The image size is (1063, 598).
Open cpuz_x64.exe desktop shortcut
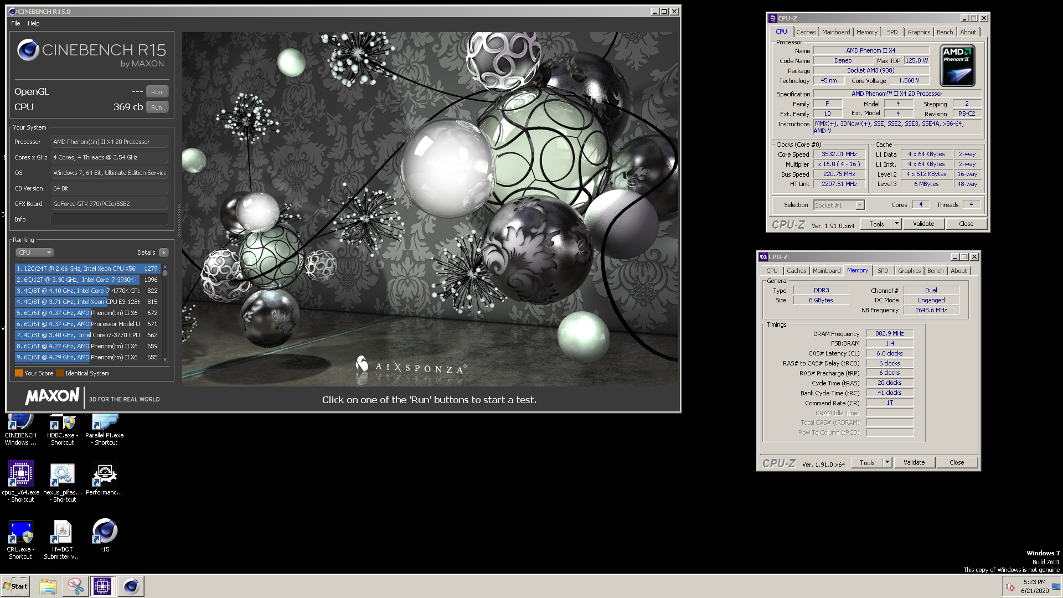tap(20, 481)
